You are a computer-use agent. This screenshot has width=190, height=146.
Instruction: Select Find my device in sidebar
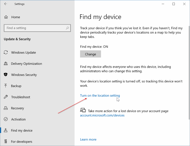22,130
